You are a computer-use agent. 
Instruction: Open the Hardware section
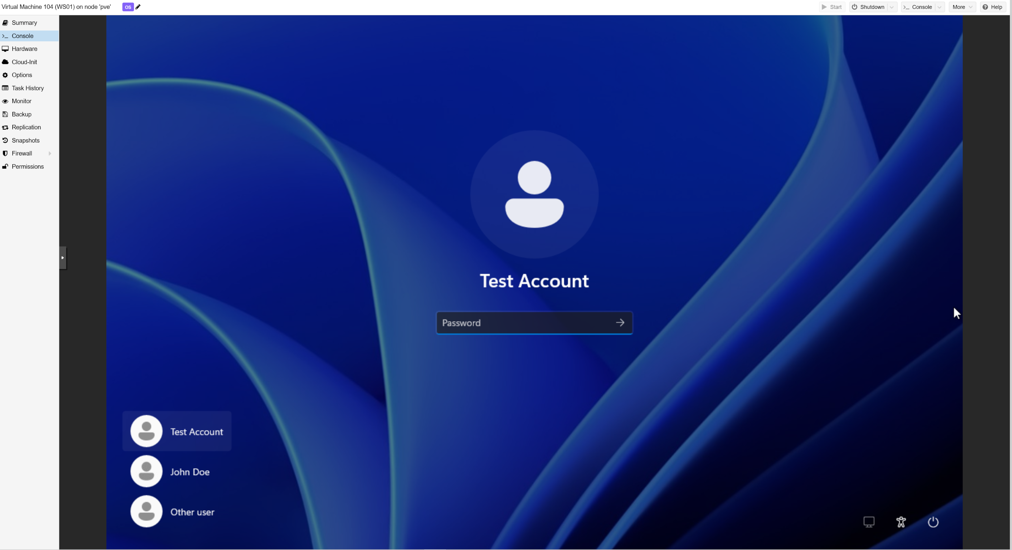click(x=30, y=49)
